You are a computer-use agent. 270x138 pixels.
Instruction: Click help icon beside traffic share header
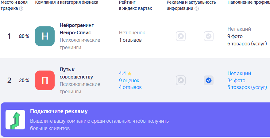(21, 9)
